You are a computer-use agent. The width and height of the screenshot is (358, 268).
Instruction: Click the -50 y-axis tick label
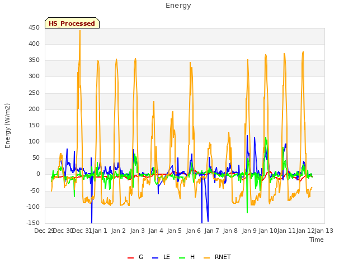pyautogui.click(x=35, y=190)
